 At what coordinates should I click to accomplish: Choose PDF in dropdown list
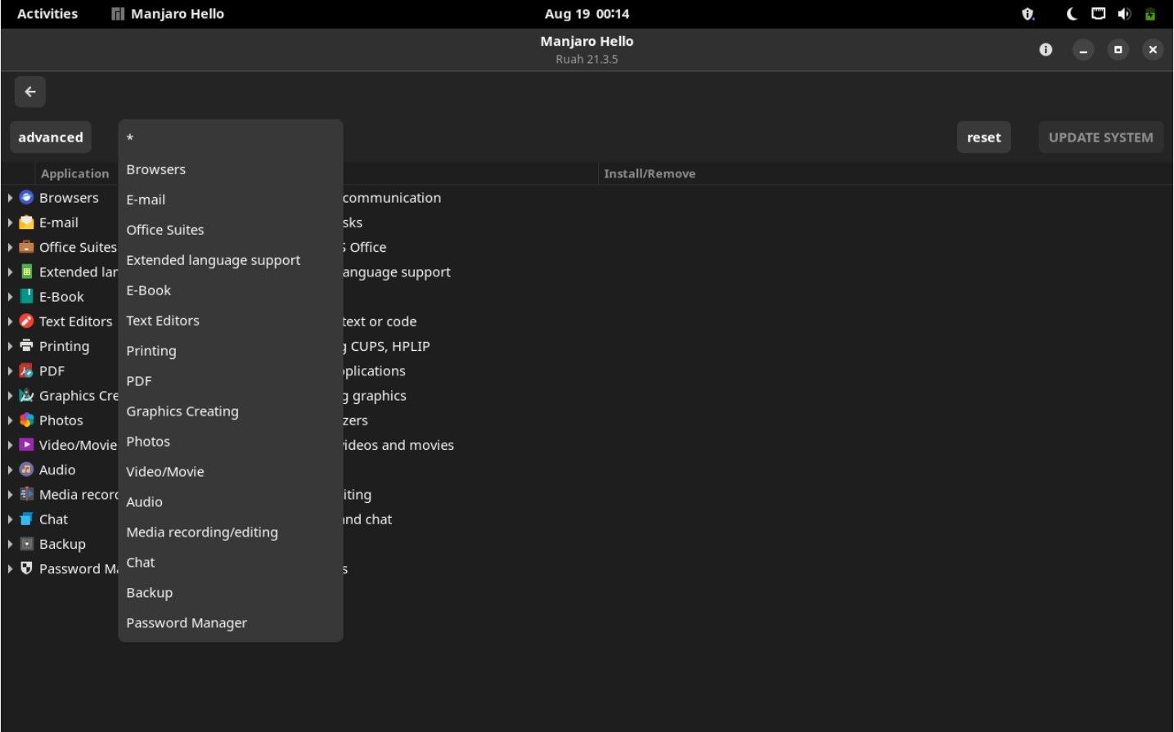231,381
